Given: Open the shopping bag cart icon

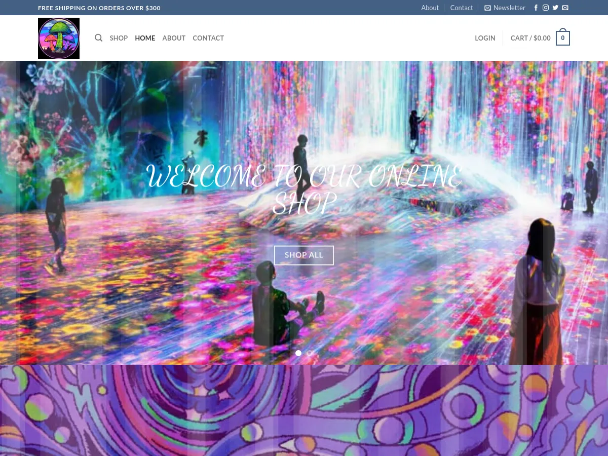Looking at the screenshot, I should (x=562, y=37).
